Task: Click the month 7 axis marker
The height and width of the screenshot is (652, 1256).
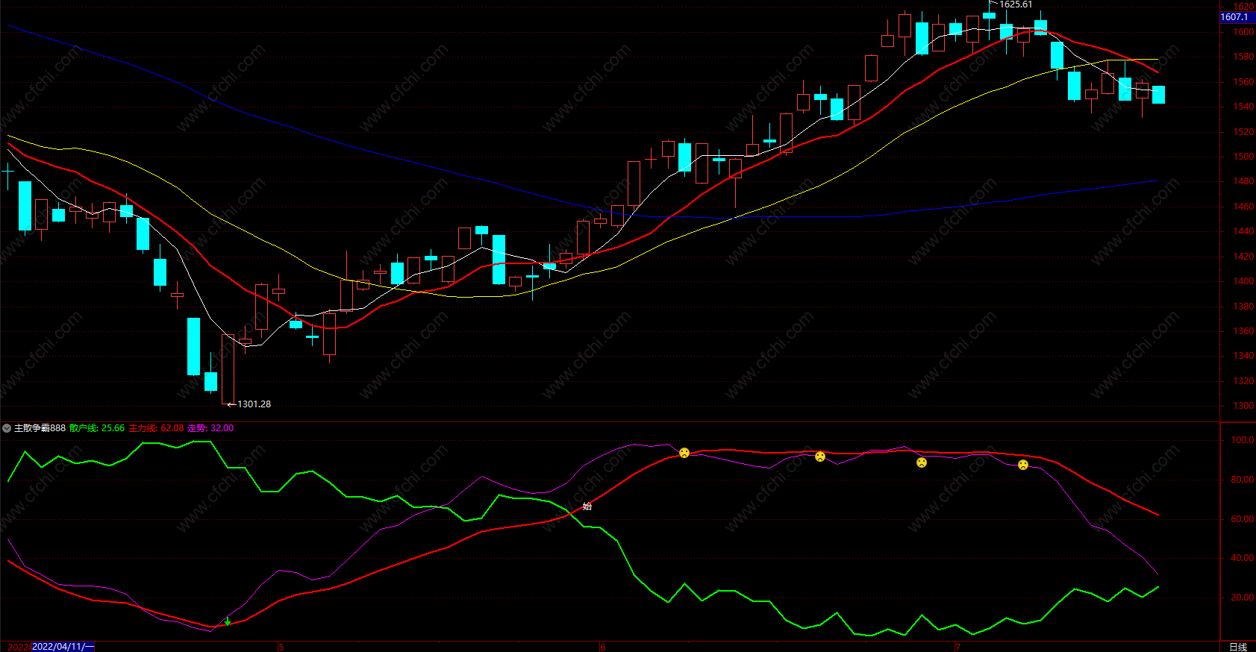Action: [x=957, y=647]
